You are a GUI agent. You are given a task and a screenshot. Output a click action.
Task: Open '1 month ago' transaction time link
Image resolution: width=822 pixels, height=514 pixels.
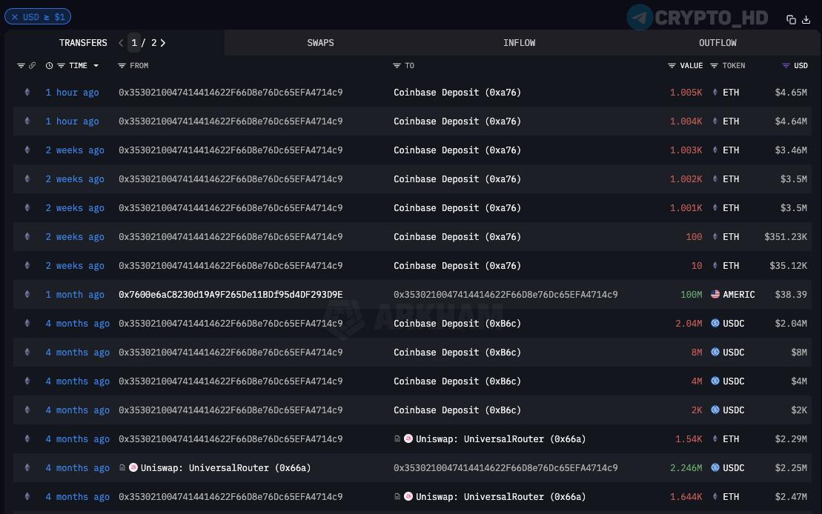(75, 295)
